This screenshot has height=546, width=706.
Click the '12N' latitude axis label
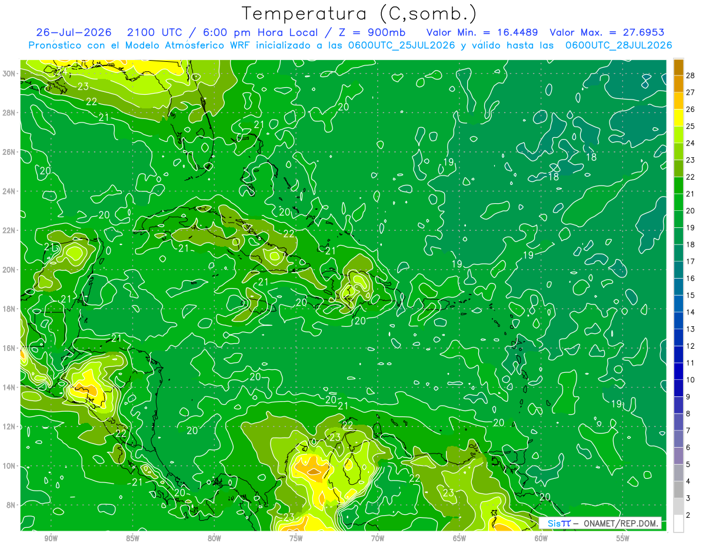click(x=9, y=426)
